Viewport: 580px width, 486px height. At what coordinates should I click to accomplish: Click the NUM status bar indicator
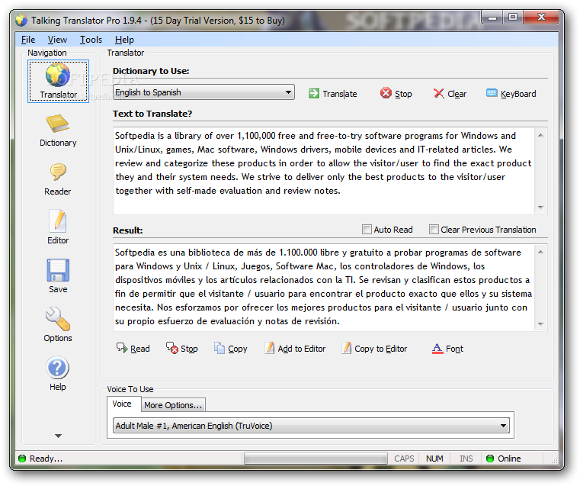point(434,459)
